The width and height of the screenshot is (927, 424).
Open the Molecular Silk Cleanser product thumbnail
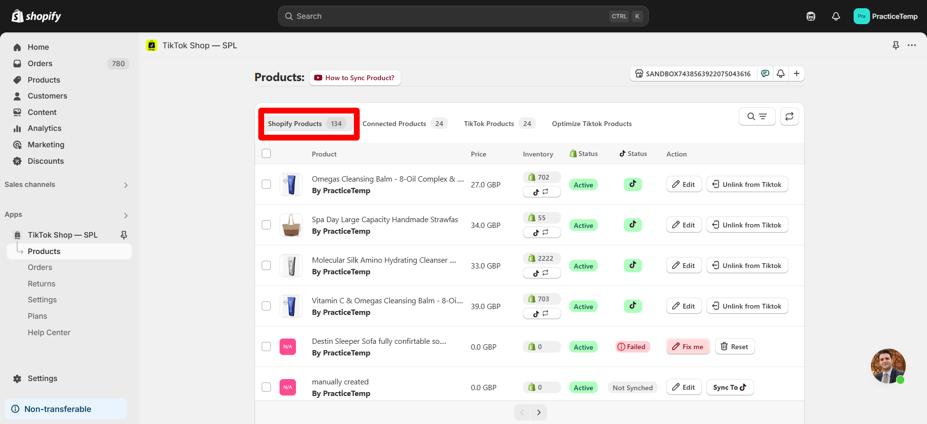click(x=291, y=266)
